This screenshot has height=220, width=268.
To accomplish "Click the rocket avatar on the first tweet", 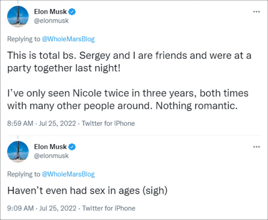I will click(x=18, y=17).
